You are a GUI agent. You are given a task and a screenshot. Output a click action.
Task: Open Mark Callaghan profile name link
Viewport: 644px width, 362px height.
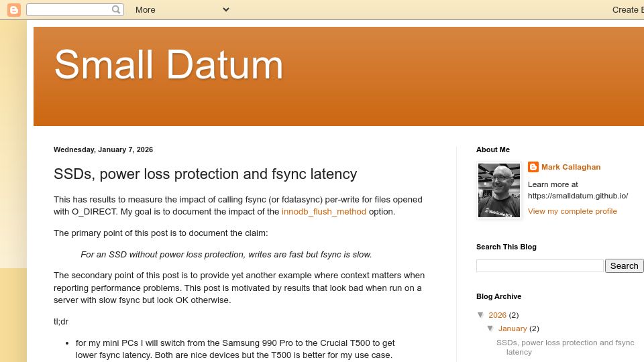571,167
